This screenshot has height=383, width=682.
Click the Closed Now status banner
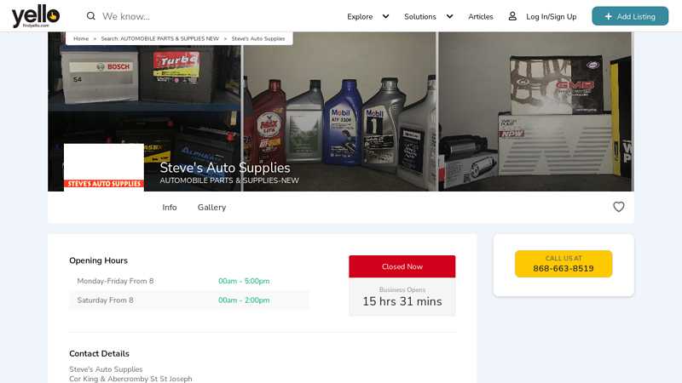tap(402, 266)
